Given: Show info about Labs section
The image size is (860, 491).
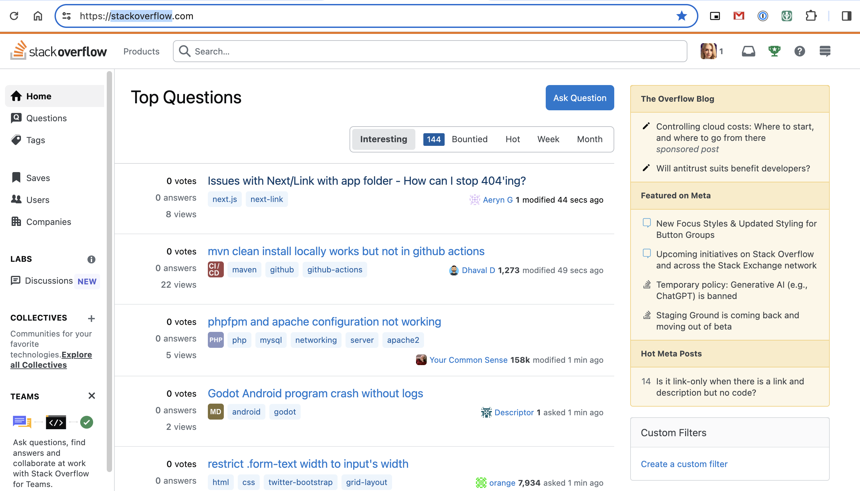Looking at the screenshot, I should [91, 259].
